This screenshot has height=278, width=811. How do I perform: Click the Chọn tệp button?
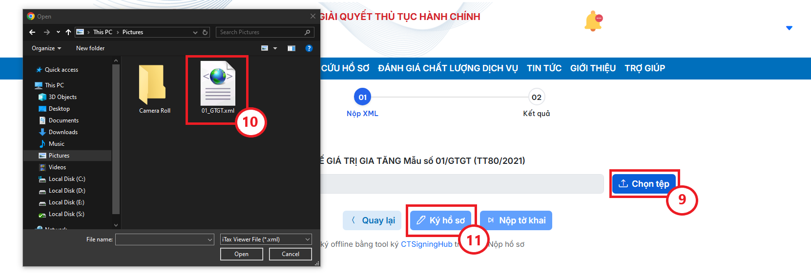644,184
